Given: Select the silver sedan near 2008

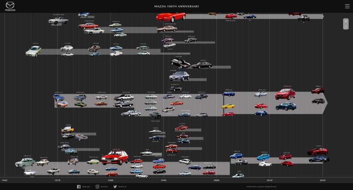Looking at the screenshot, I should click(261, 94).
